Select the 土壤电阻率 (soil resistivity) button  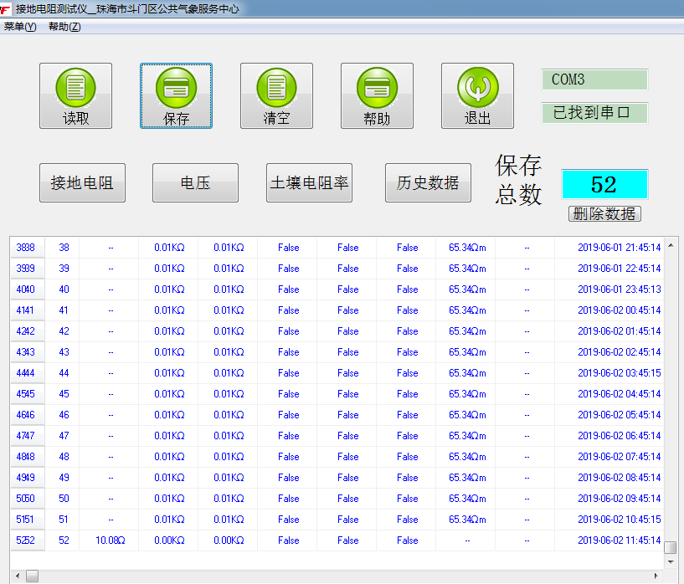(309, 182)
